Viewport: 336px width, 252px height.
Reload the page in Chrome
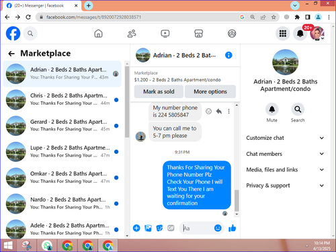point(28,17)
